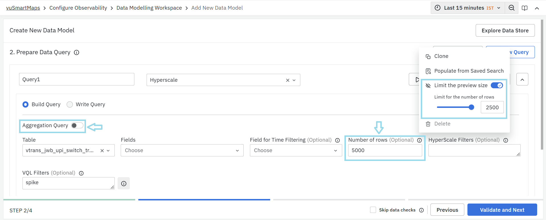Click info icon for Field for Time Filtering
The height and width of the screenshot is (220, 546).
(337, 140)
